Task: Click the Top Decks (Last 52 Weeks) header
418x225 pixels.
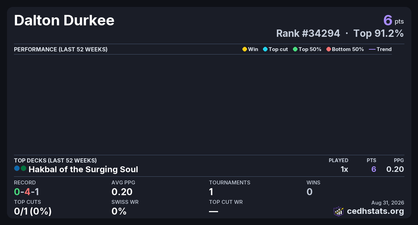Action: [x=55, y=160]
